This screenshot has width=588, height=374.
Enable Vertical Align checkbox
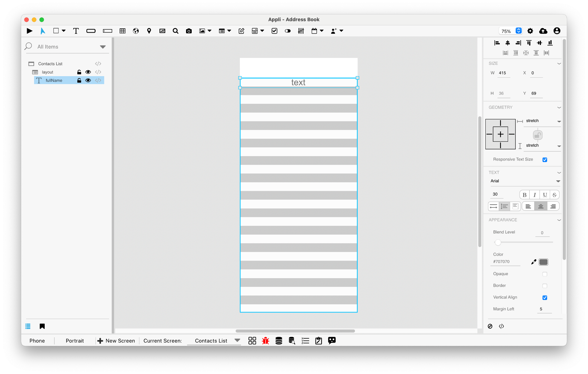click(545, 297)
